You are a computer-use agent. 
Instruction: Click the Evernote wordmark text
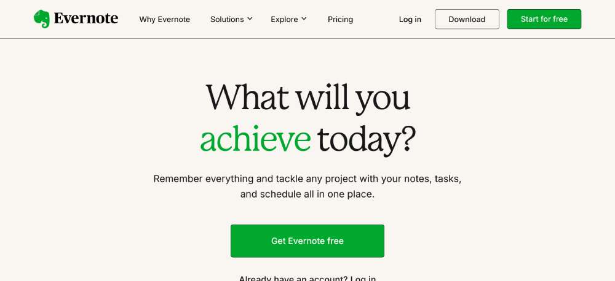click(x=85, y=18)
